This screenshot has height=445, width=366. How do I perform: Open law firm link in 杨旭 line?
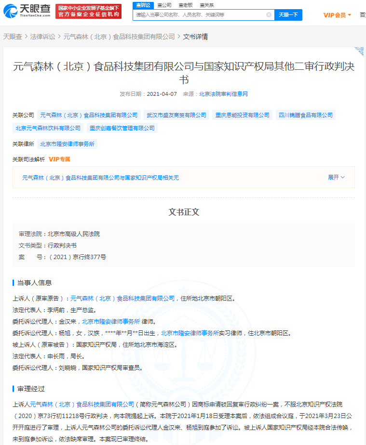click(190, 333)
